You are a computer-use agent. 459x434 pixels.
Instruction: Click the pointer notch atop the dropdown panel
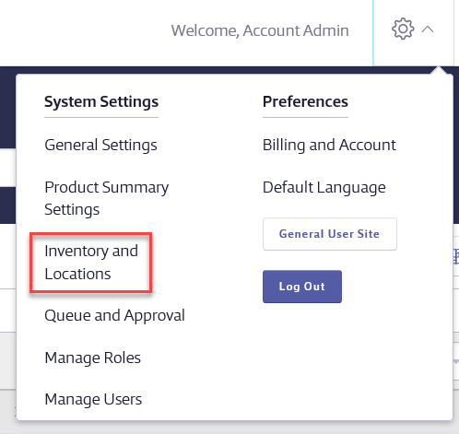tap(439, 70)
